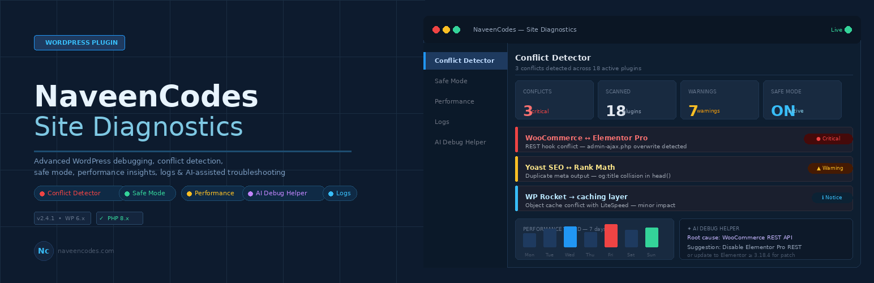Open the naveencodes.com link

tap(86, 251)
